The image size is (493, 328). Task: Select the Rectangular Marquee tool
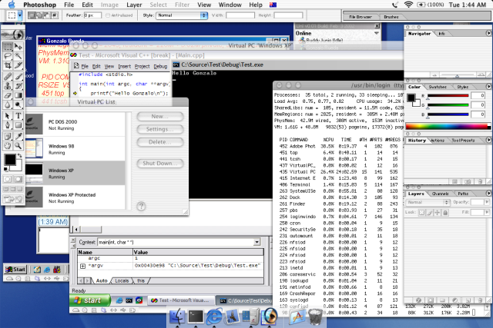tap(8, 47)
